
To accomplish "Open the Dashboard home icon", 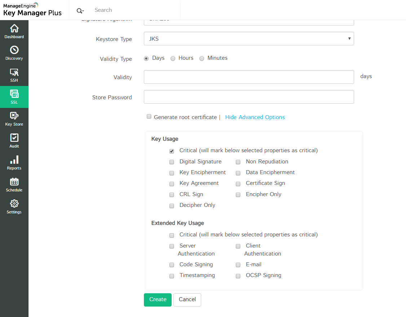I will [x=14, y=28].
